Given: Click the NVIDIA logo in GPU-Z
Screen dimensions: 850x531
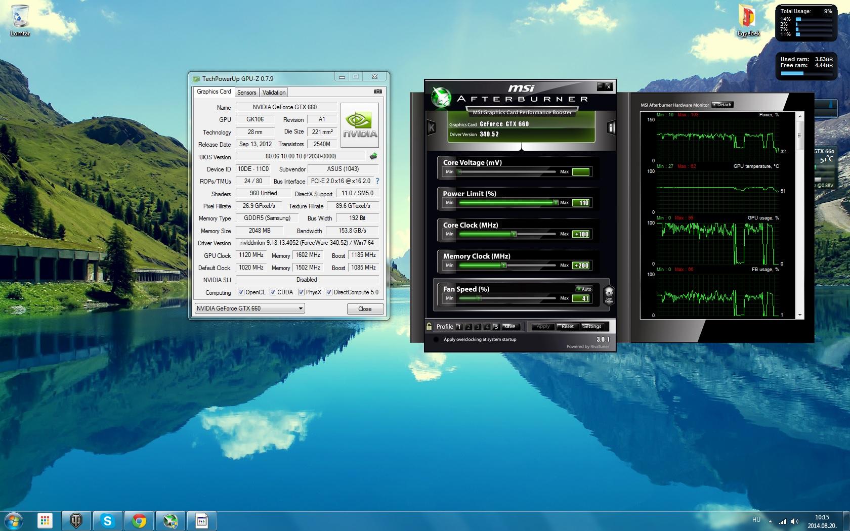Looking at the screenshot, I should (360, 125).
